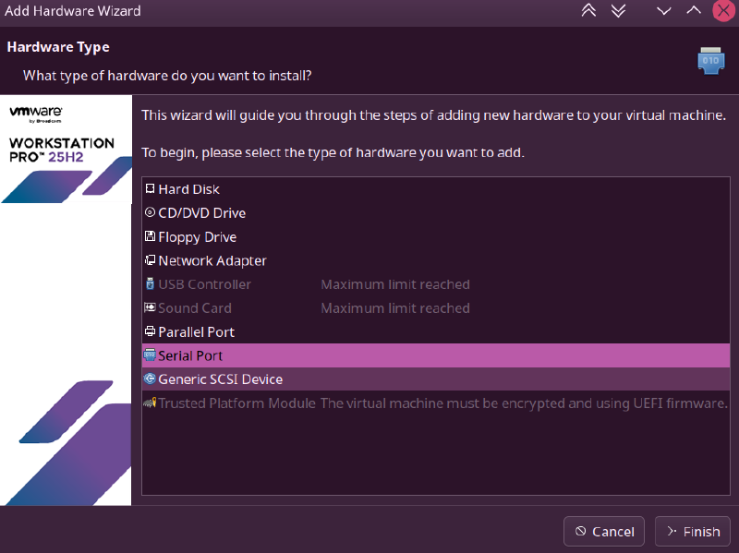The image size is (739, 553).
Task: Click the Serial Port icon
Action: 150,355
